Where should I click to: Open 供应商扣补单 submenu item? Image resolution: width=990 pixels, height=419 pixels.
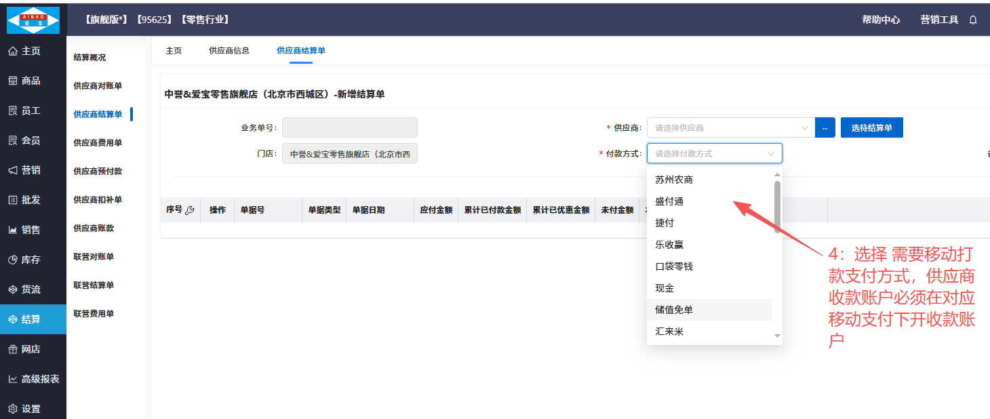tap(98, 200)
